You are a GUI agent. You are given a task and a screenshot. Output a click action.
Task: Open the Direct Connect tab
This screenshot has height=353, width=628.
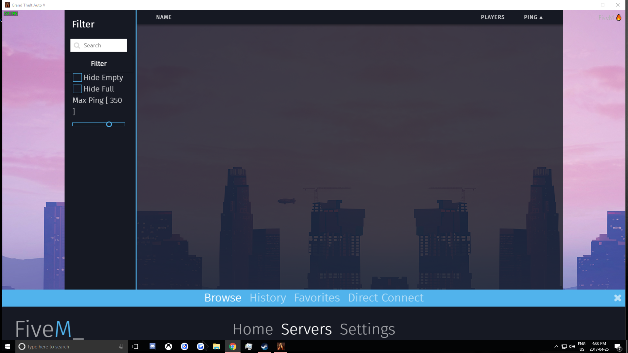click(x=386, y=298)
